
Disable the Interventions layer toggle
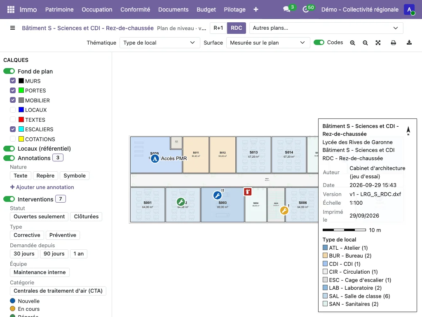tap(9, 199)
